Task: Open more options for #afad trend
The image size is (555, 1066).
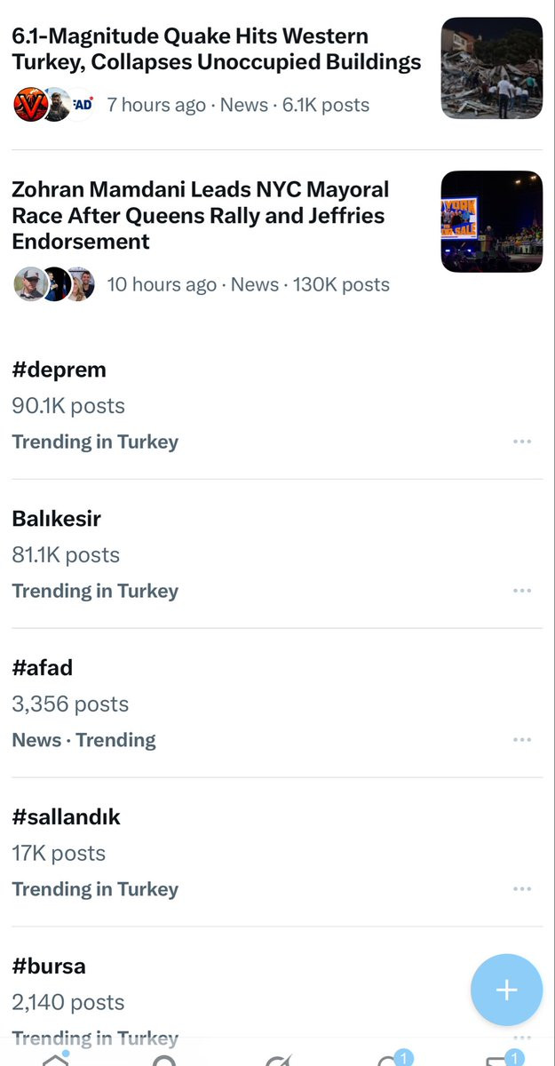Action: pos(522,740)
